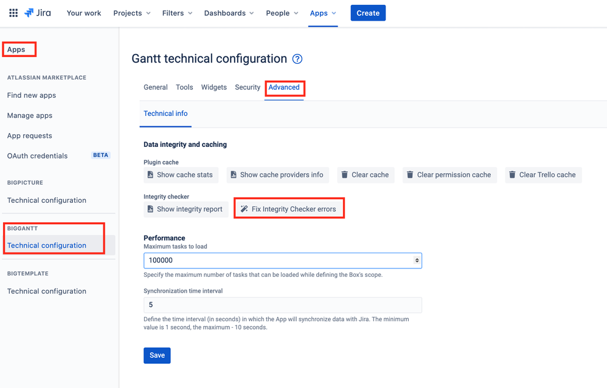Screen dimensions: 607x388
Task: Open BigTemplate Technical configuration link
Action: point(46,291)
